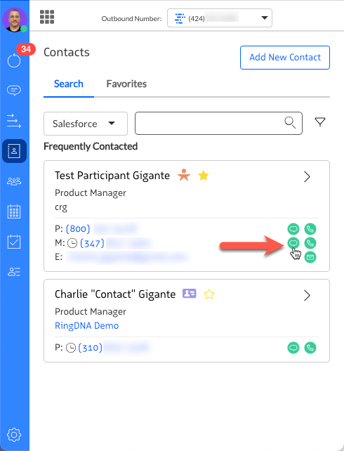Open the Calendar sidebar icon
Image resolution: width=344 pixels, height=451 pixels.
(x=14, y=211)
